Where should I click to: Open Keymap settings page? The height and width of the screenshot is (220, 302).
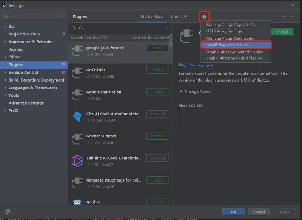click(x=16, y=49)
